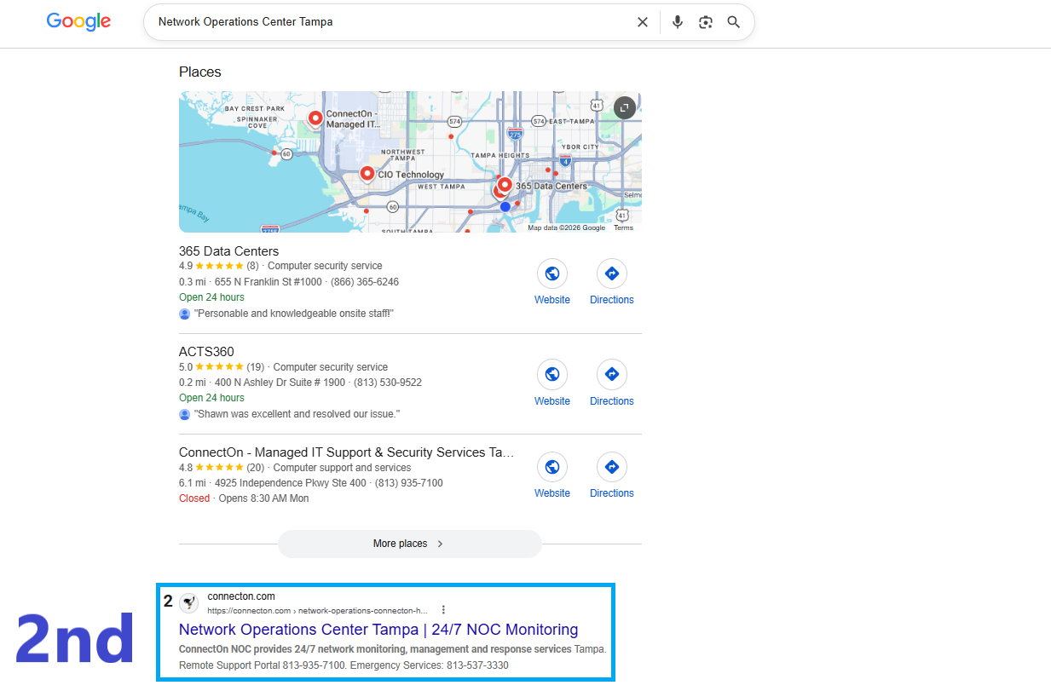Expand the map to full view
Viewport: 1051px width, 691px height.
click(625, 107)
